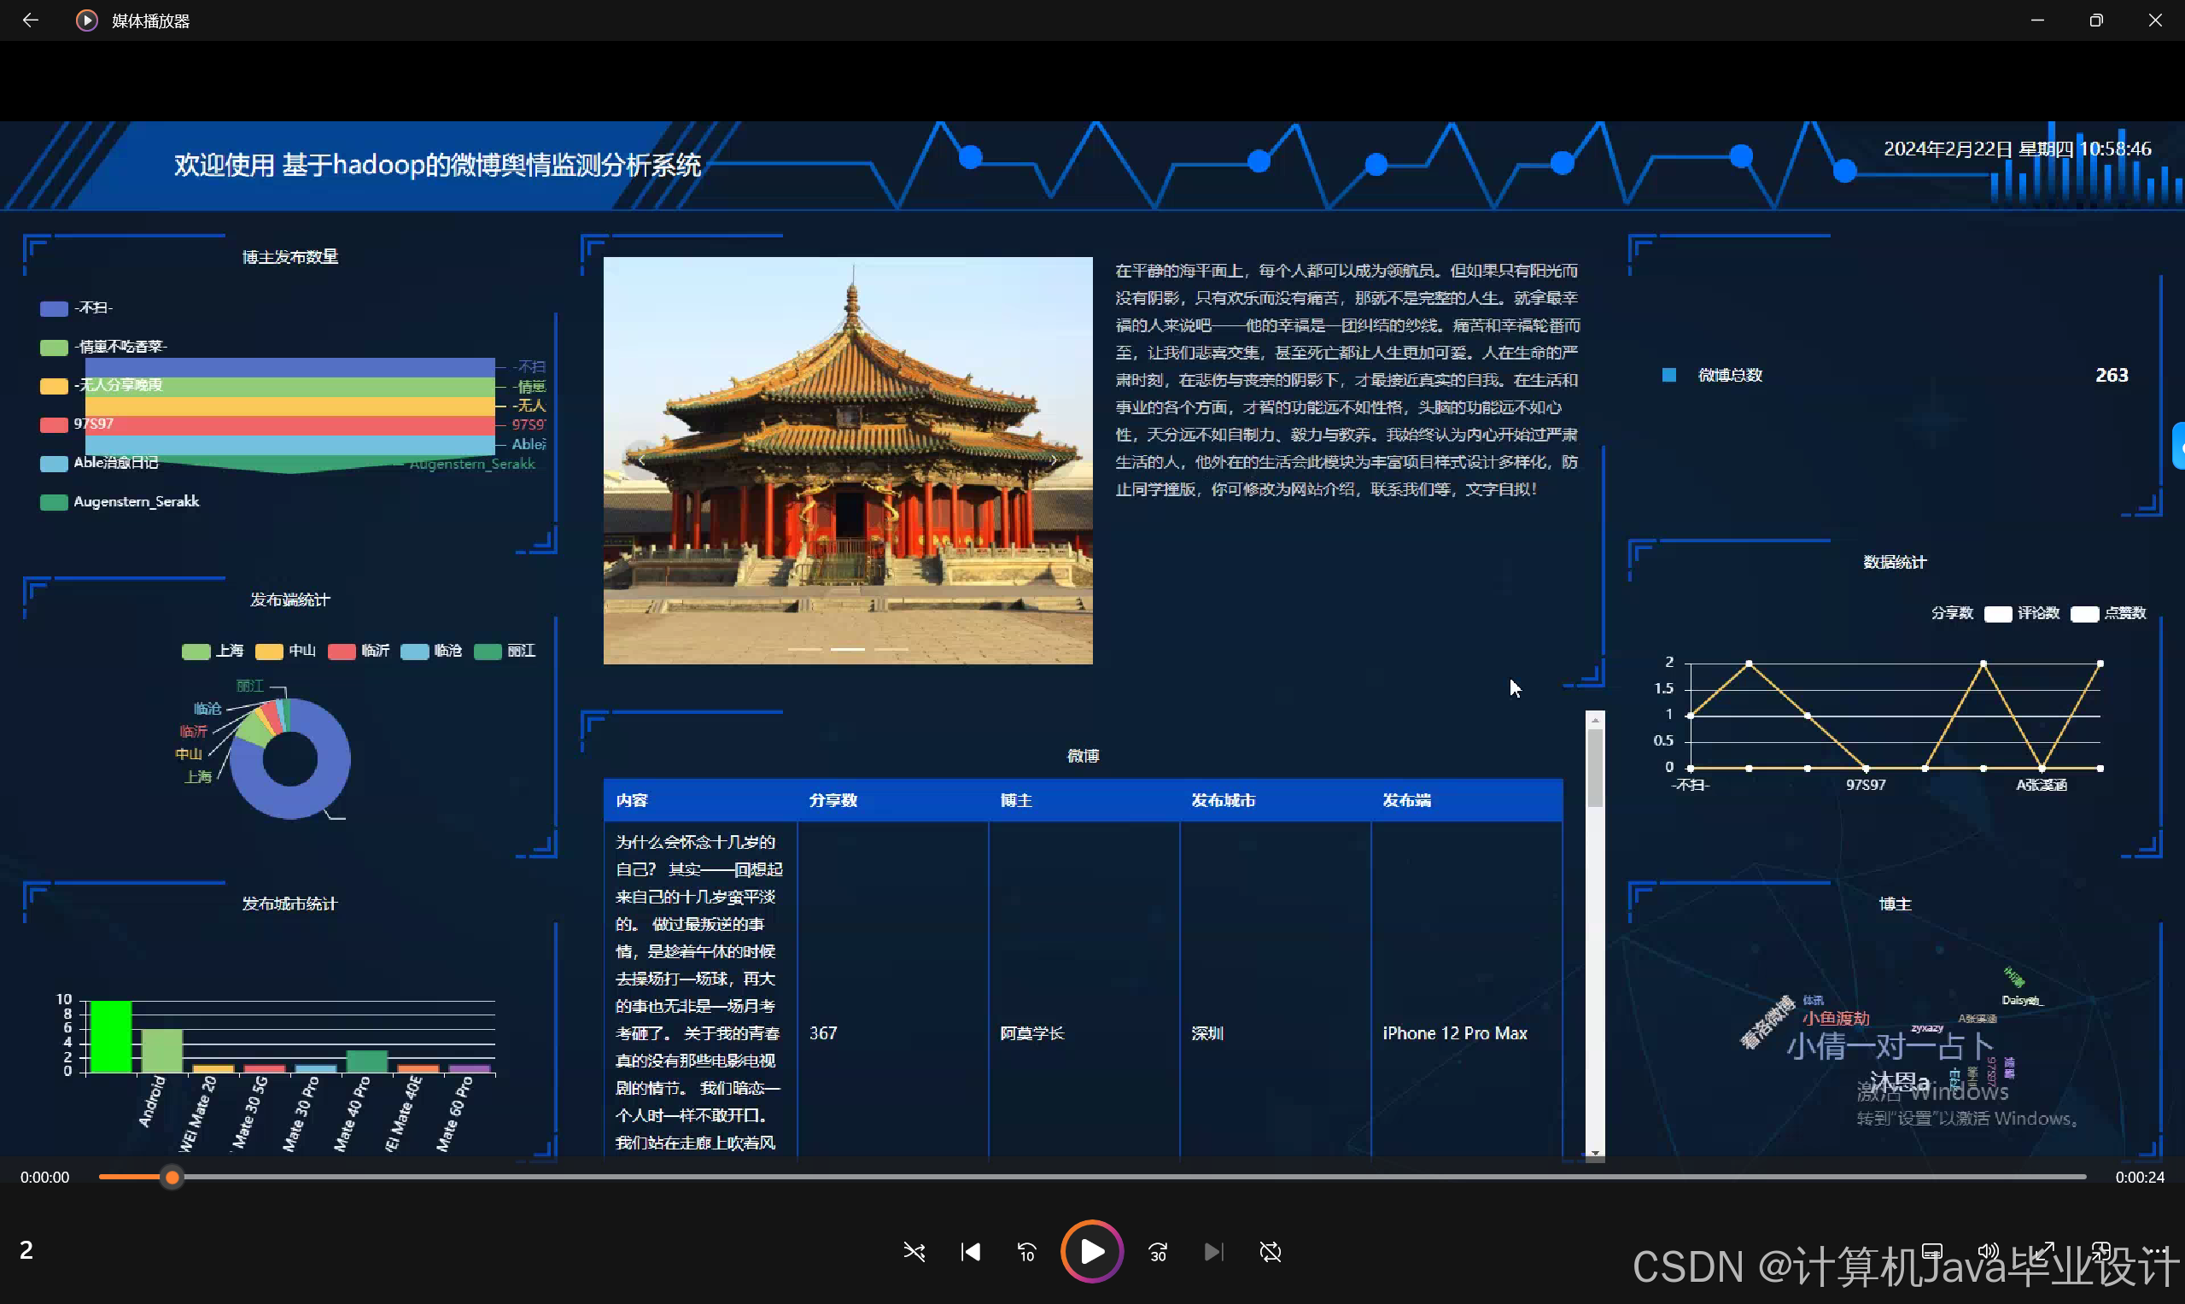This screenshot has width=2185, height=1304.
Task: Open the more options ellipsis menu
Action: tap(2157, 1250)
